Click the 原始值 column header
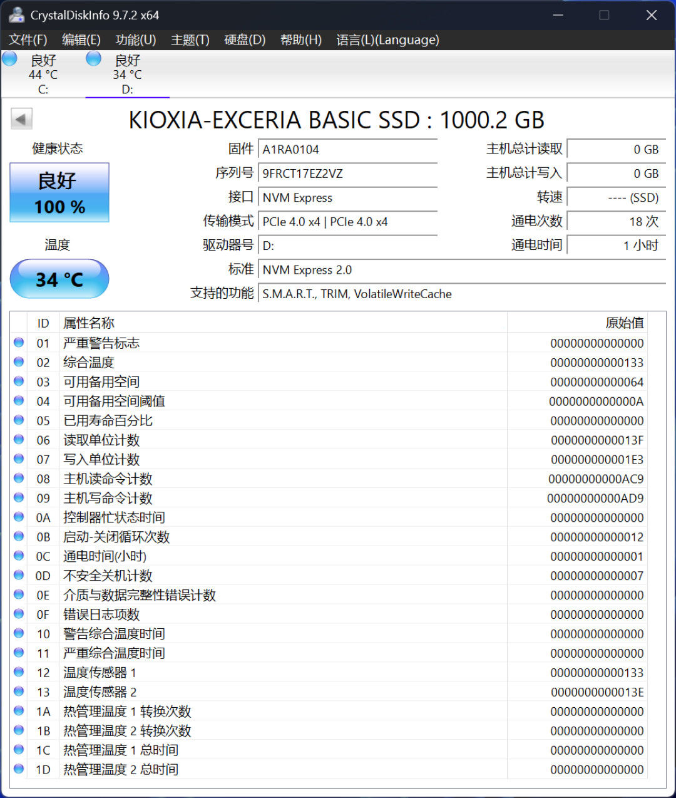Viewport: 676px width, 798px height. click(577, 323)
